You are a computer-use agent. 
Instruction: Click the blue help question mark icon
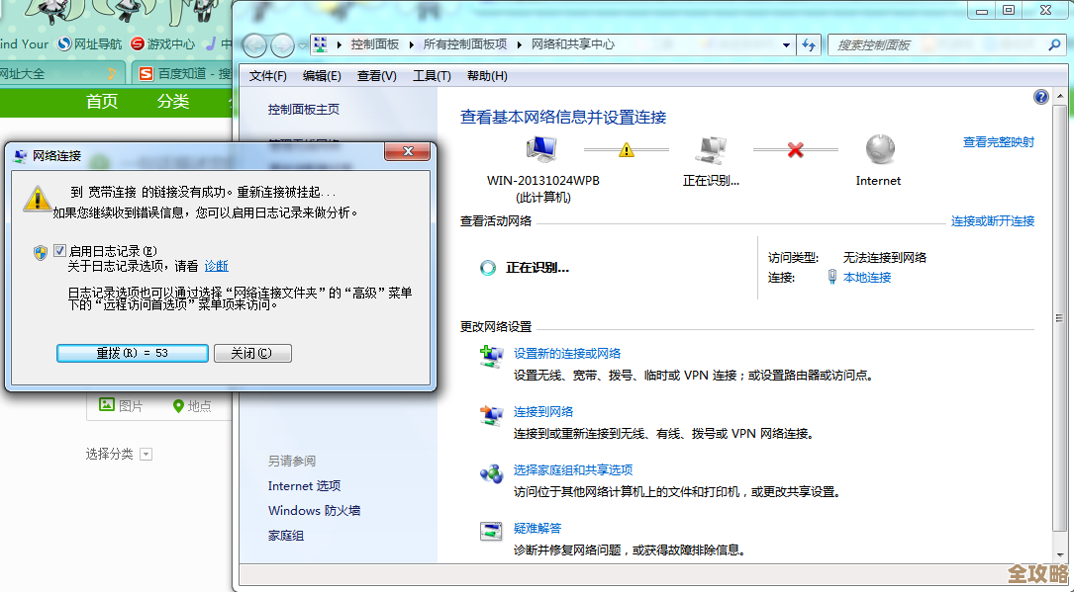coord(1040,97)
